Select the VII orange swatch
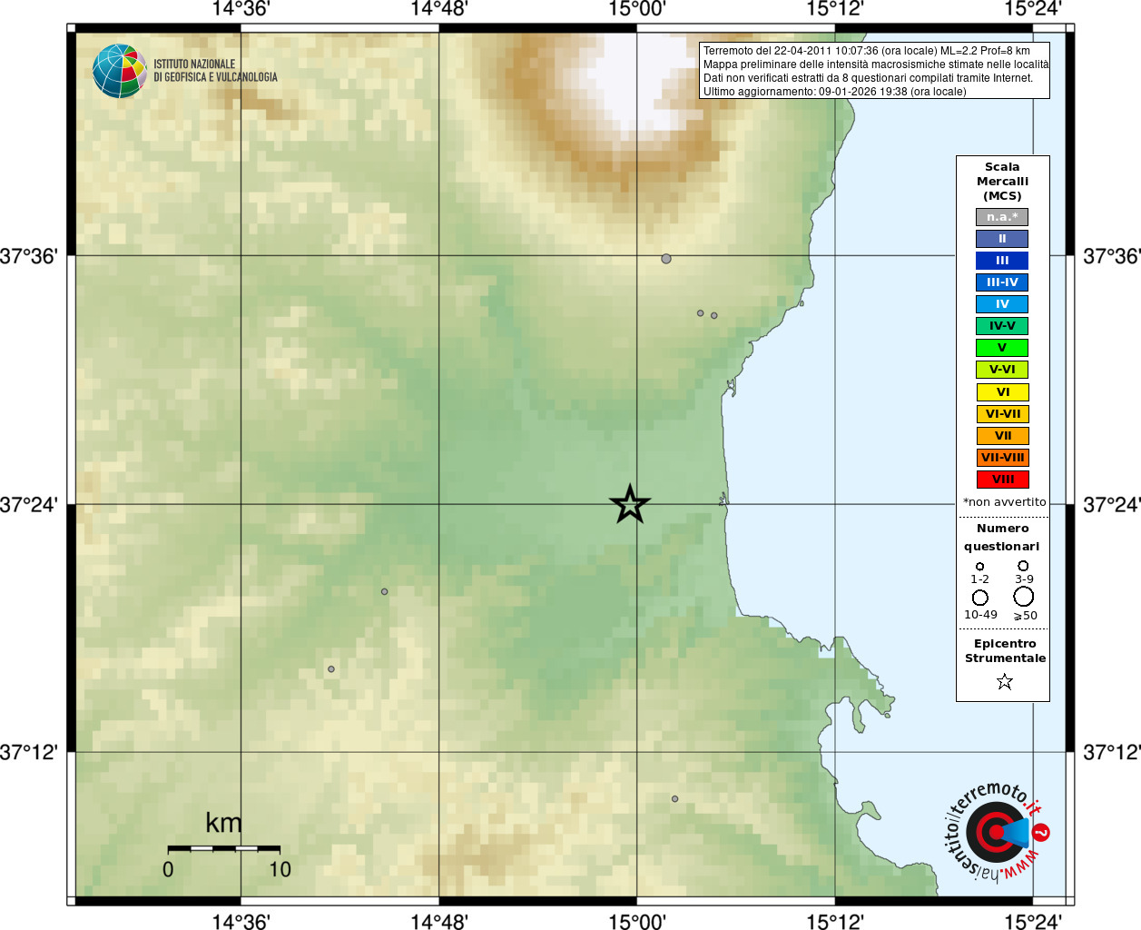The width and height of the screenshot is (1141, 930). click(x=1003, y=436)
